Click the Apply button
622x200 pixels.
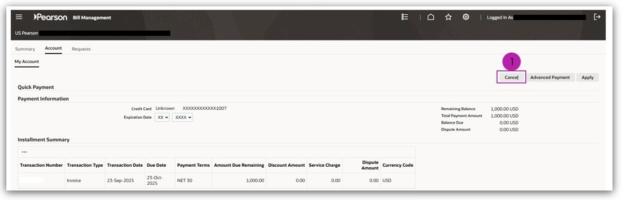[588, 78]
